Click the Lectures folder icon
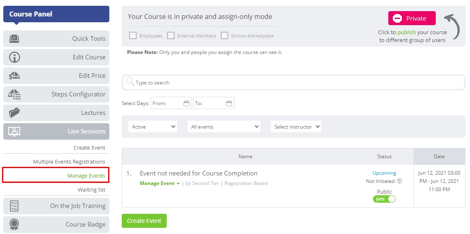 (x=14, y=113)
